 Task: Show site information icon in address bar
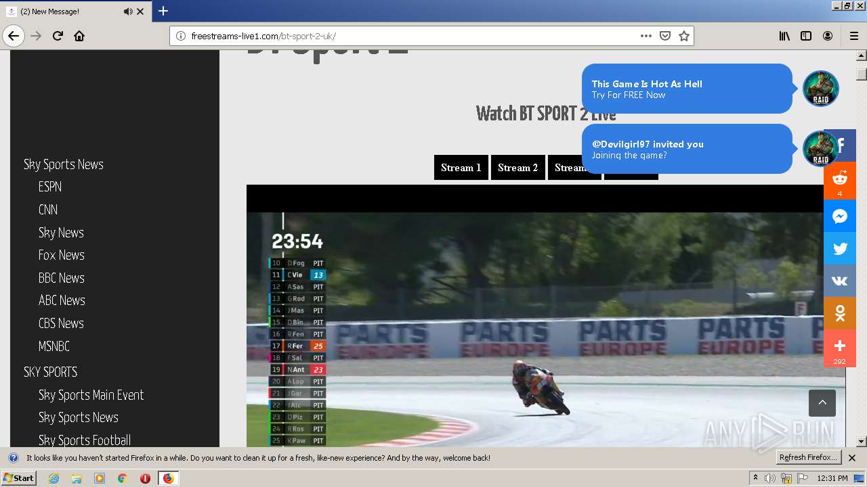tap(181, 36)
